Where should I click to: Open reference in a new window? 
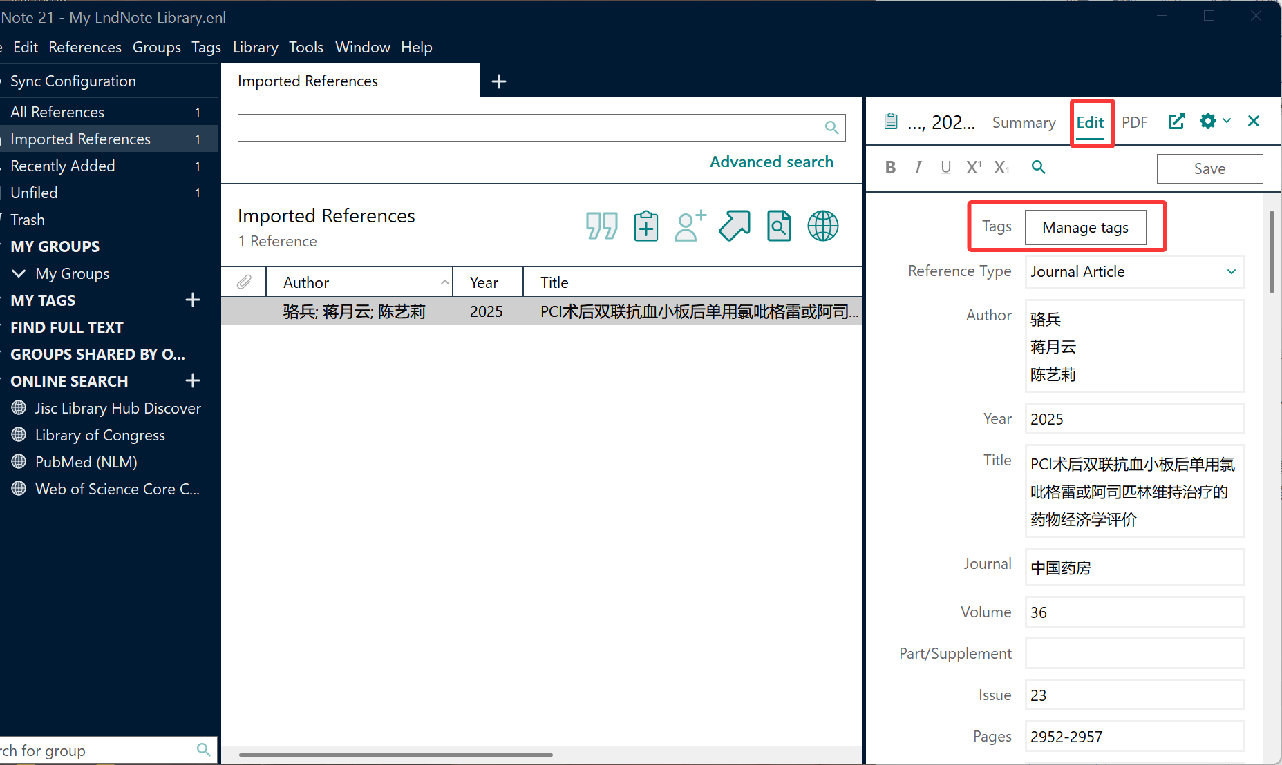pyautogui.click(x=1176, y=122)
